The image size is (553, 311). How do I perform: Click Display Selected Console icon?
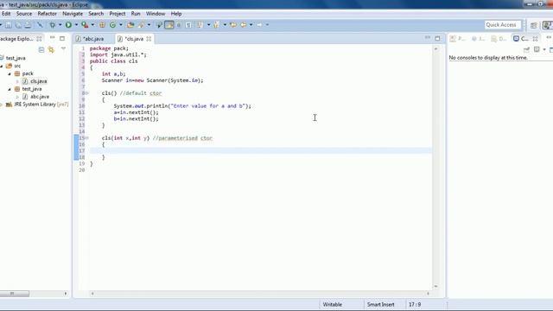click(537, 49)
